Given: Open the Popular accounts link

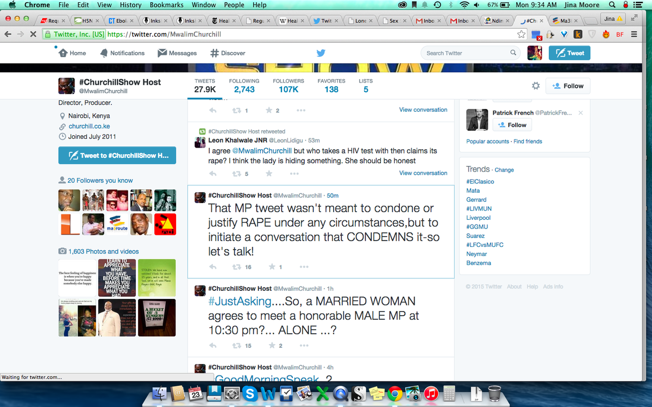Looking at the screenshot, I should (488, 142).
